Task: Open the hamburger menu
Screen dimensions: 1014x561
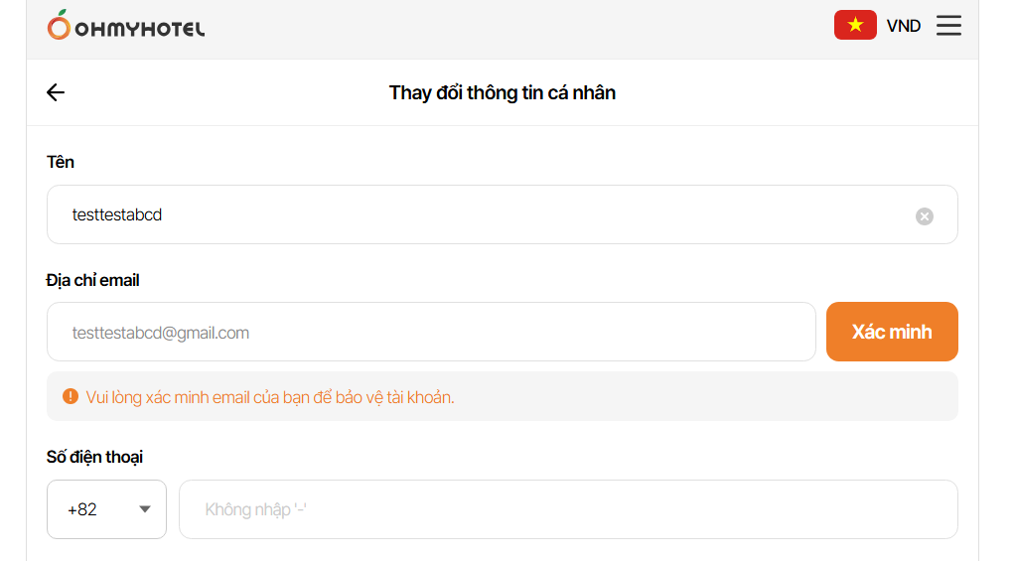Action: (x=948, y=26)
